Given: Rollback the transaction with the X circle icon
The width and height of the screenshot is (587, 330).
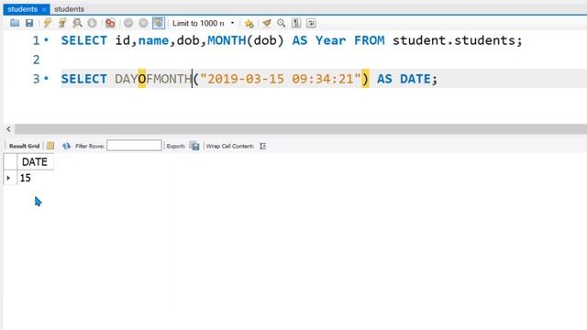Looking at the screenshot, I should [x=143, y=23].
